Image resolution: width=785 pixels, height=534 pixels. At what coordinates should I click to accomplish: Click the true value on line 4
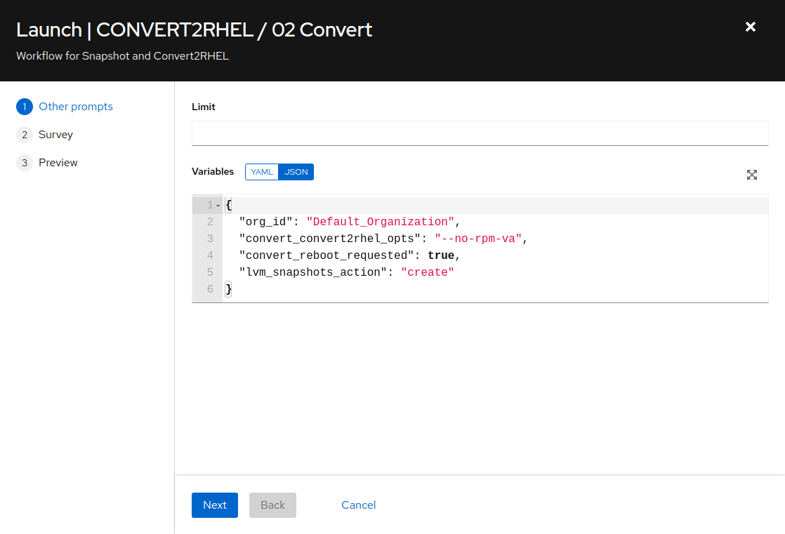pos(441,255)
